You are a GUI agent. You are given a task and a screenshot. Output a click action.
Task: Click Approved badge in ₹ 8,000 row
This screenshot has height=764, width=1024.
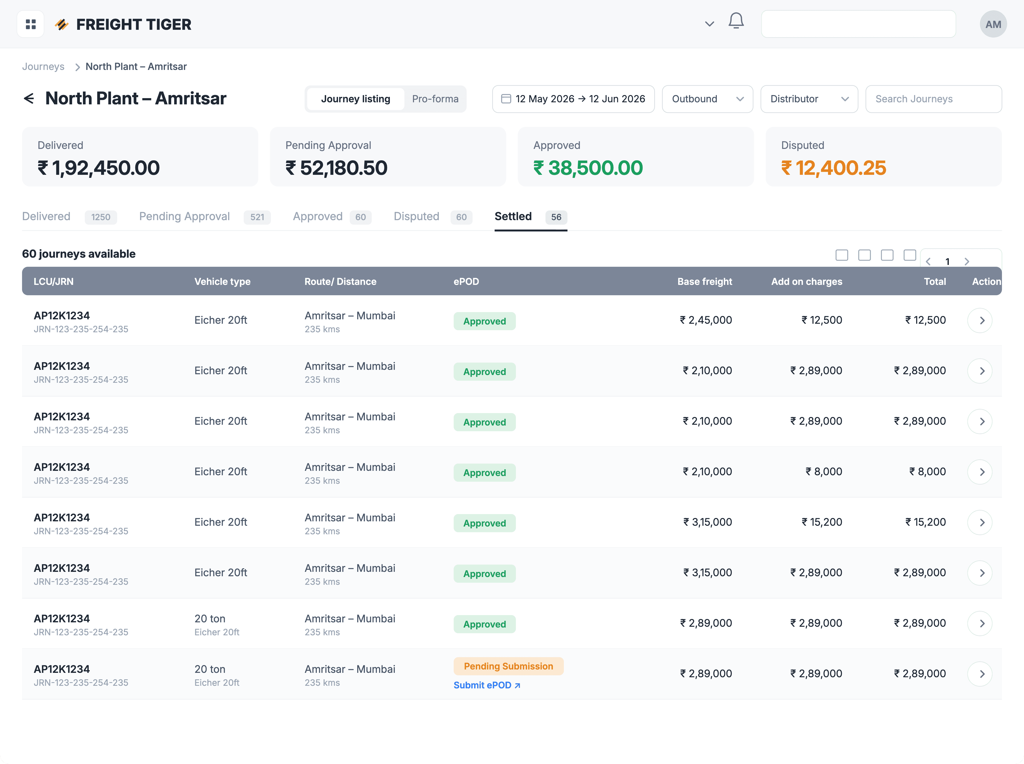coord(484,473)
